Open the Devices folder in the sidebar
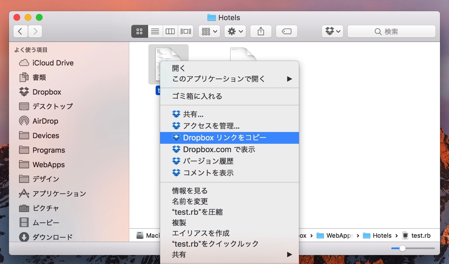The image size is (449, 264). click(39, 135)
